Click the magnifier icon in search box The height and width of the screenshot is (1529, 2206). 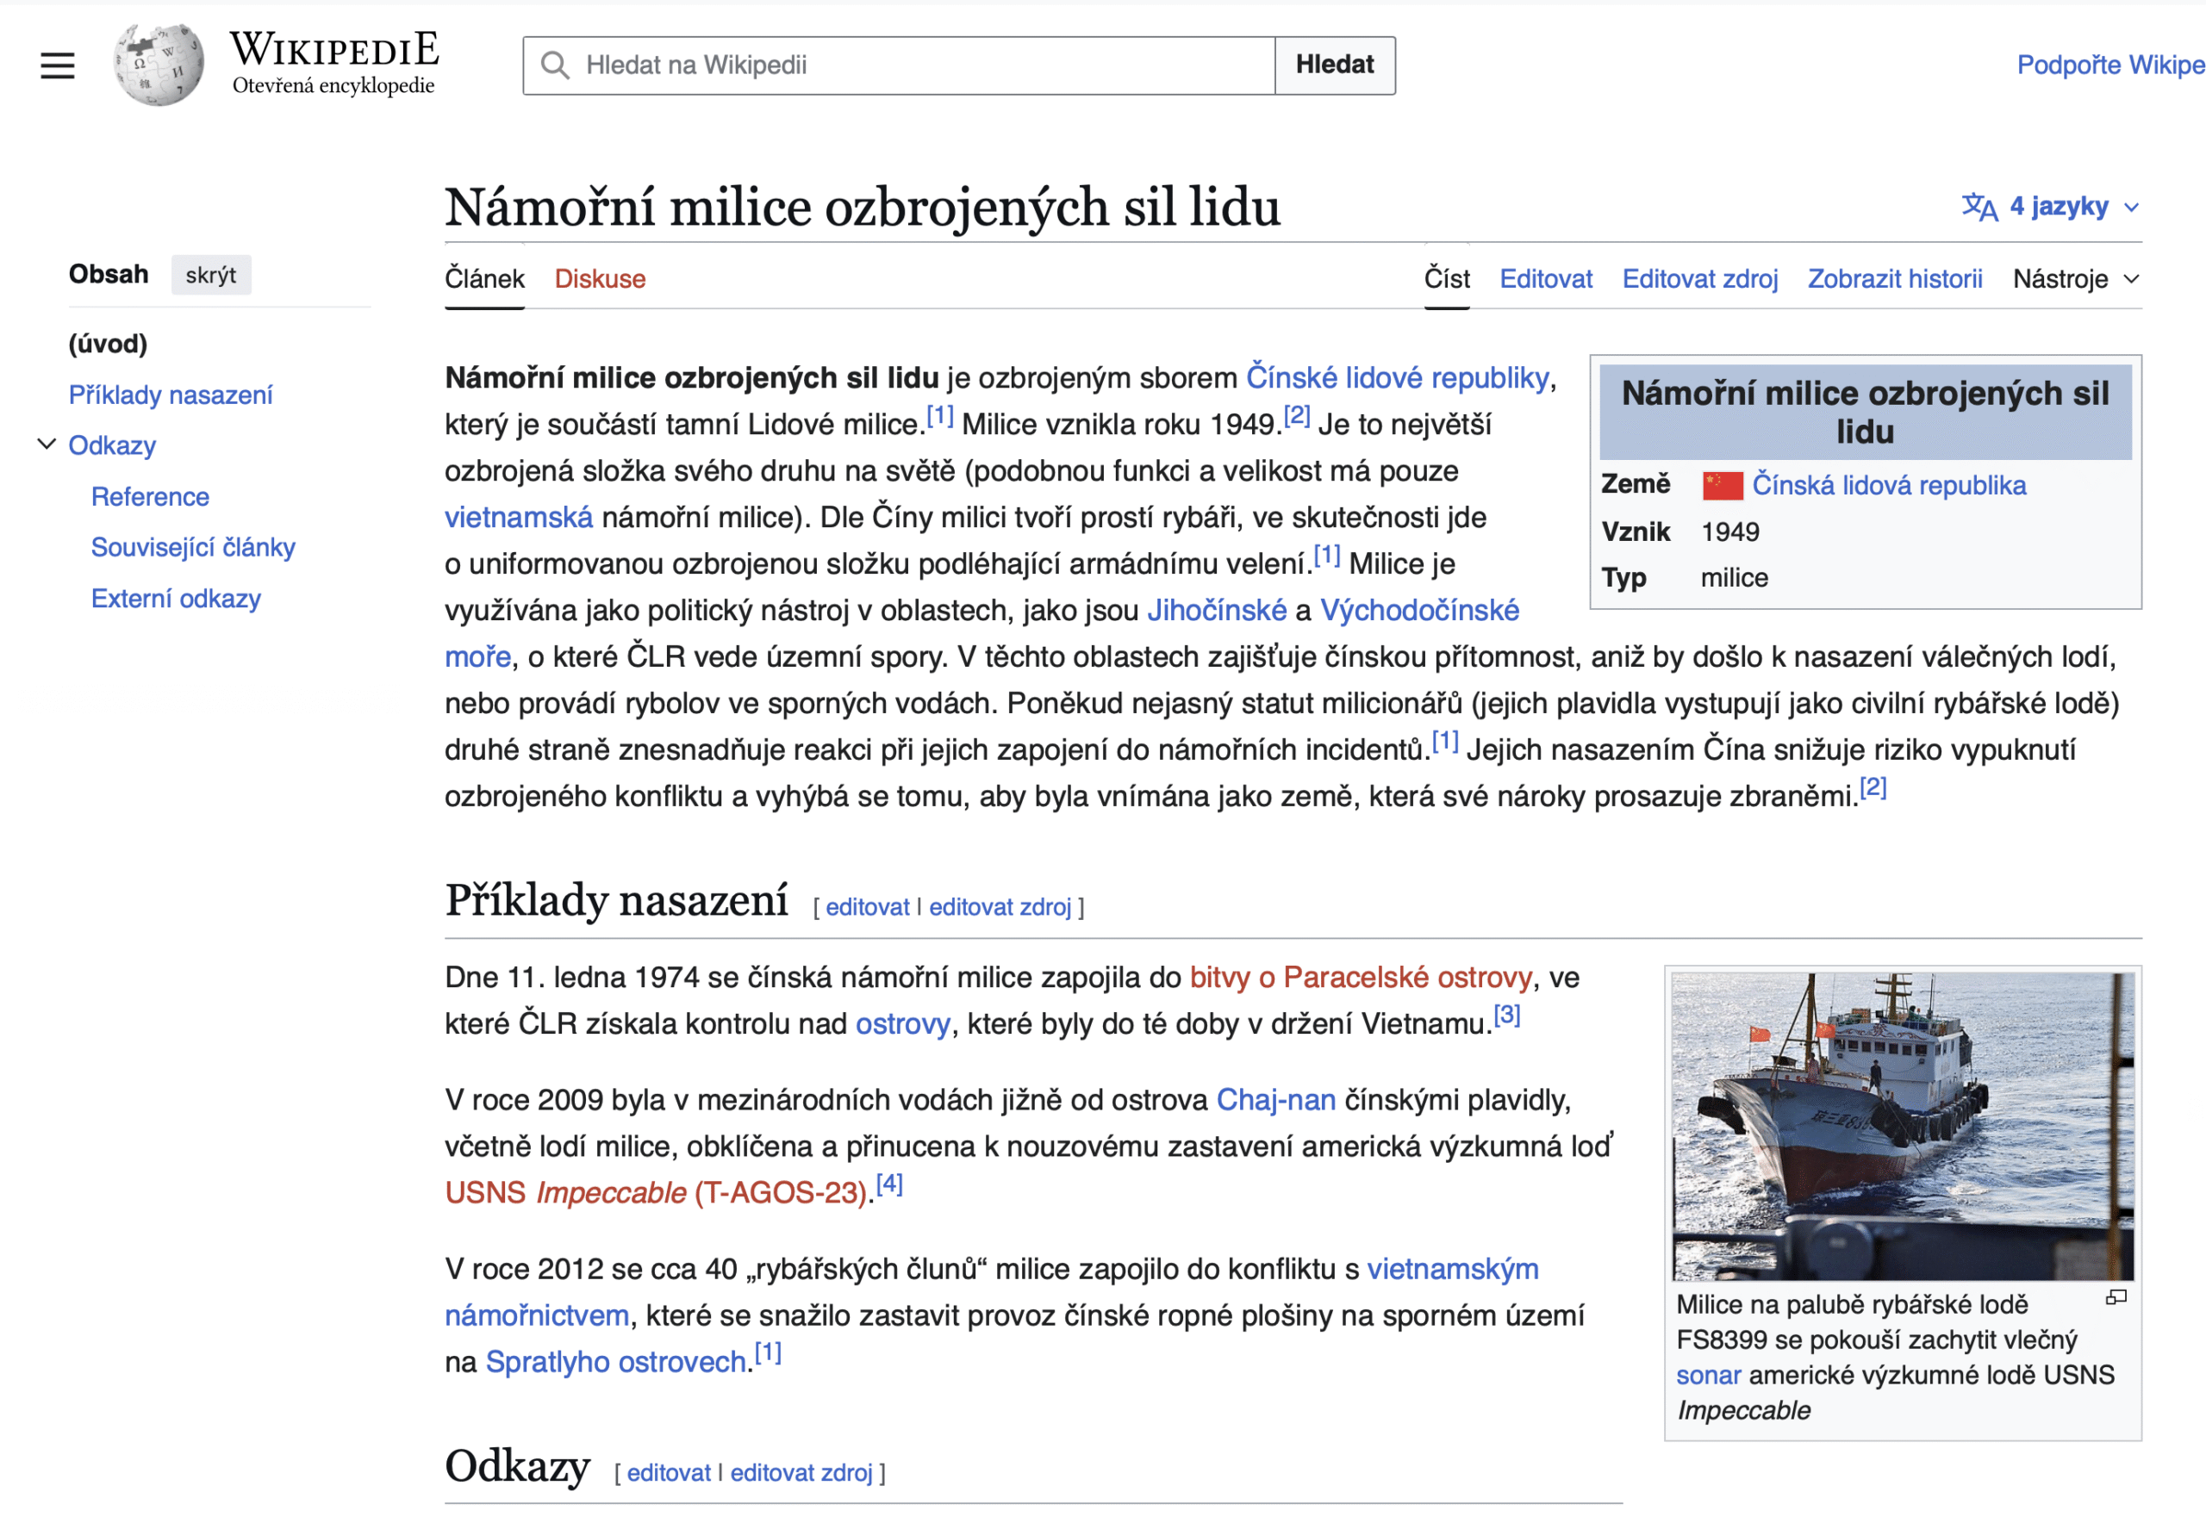click(x=555, y=65)
